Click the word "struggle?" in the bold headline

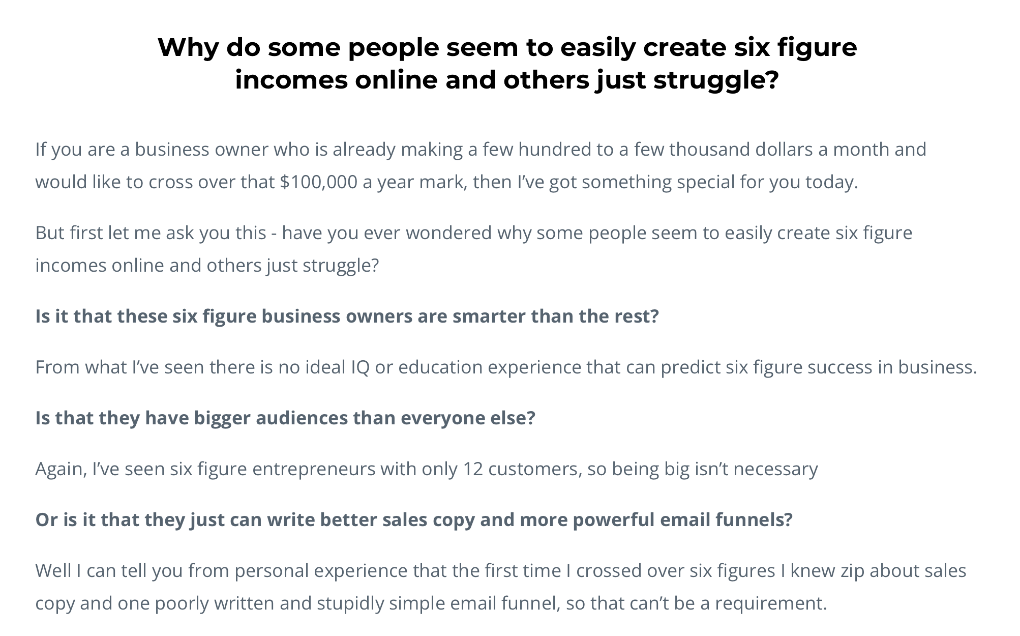(716, 80)
